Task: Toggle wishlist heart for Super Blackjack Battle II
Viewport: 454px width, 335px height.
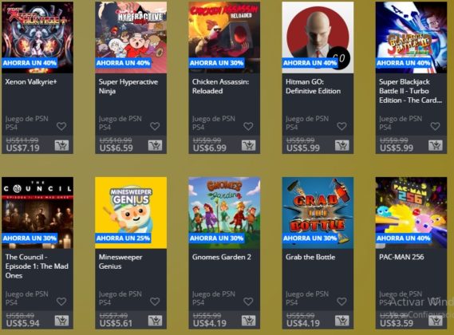Action: pos(435,126)
